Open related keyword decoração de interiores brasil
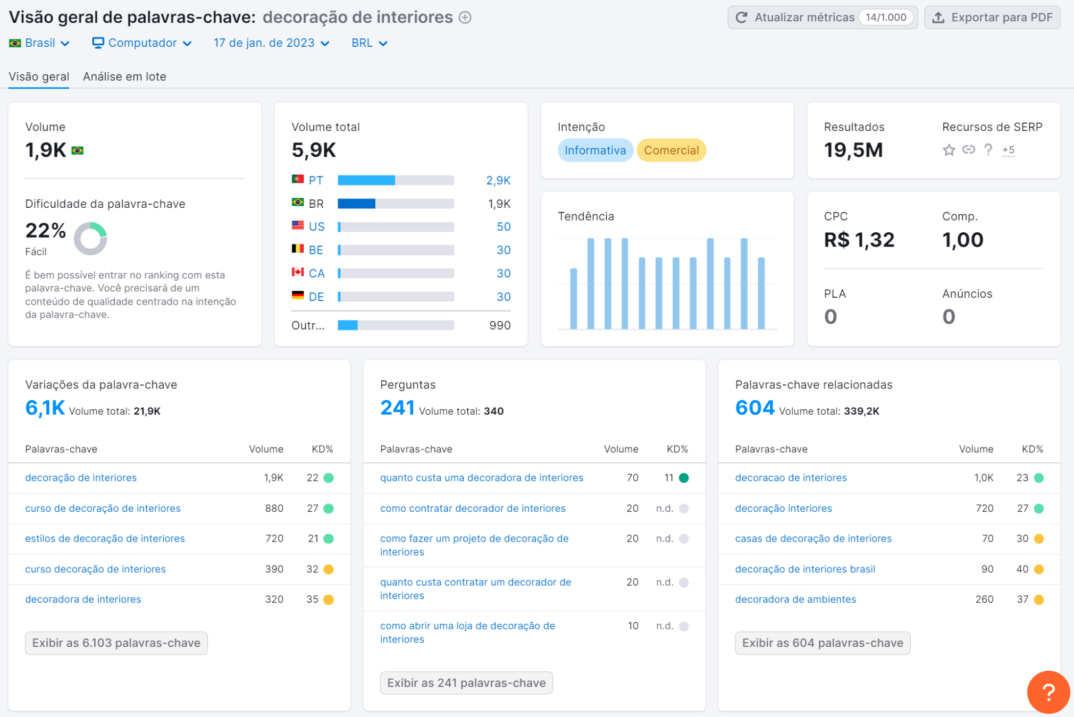1074x717 pixels. pyautogui.click(x=805, y=569)
